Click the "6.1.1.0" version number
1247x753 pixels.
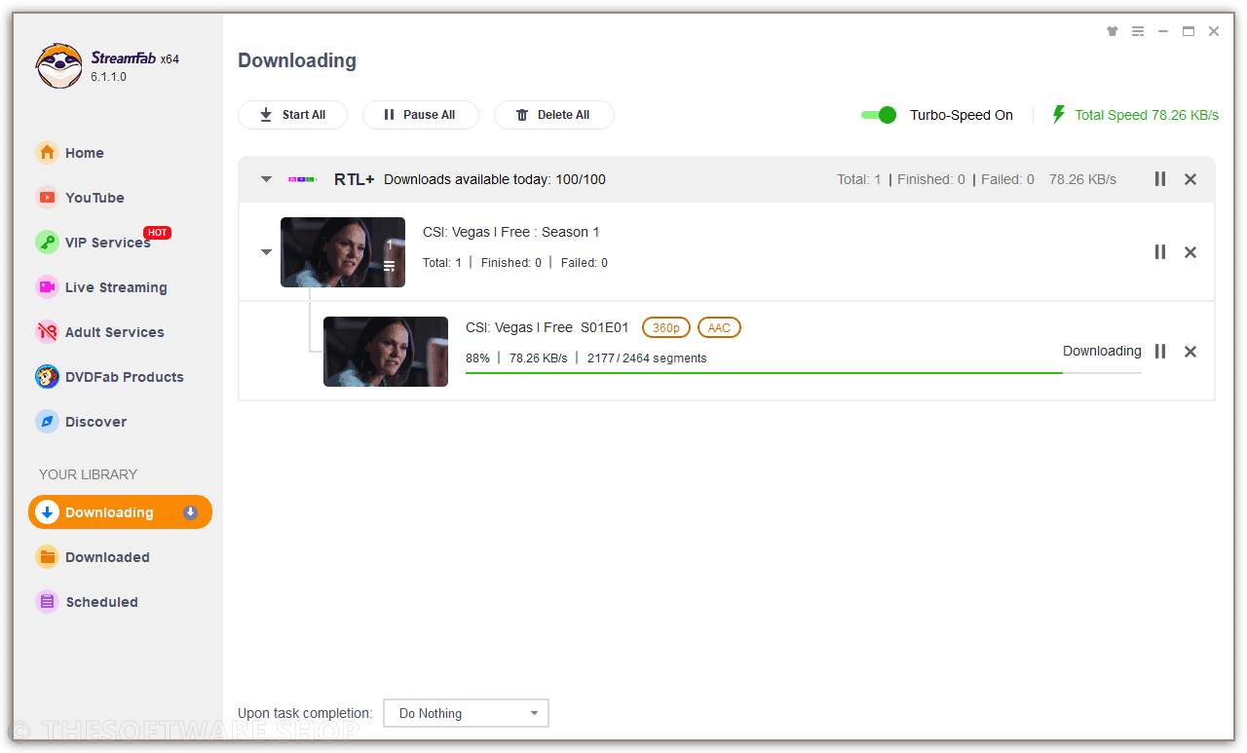coord(108,77)
